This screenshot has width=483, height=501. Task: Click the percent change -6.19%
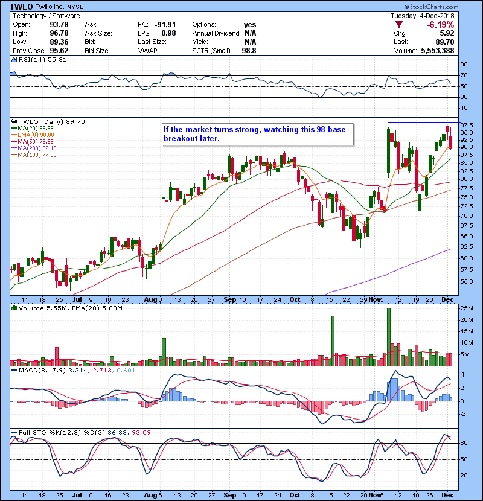tap(441, 25)
